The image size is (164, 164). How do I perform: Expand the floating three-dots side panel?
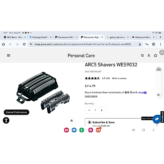pos(159,70)
